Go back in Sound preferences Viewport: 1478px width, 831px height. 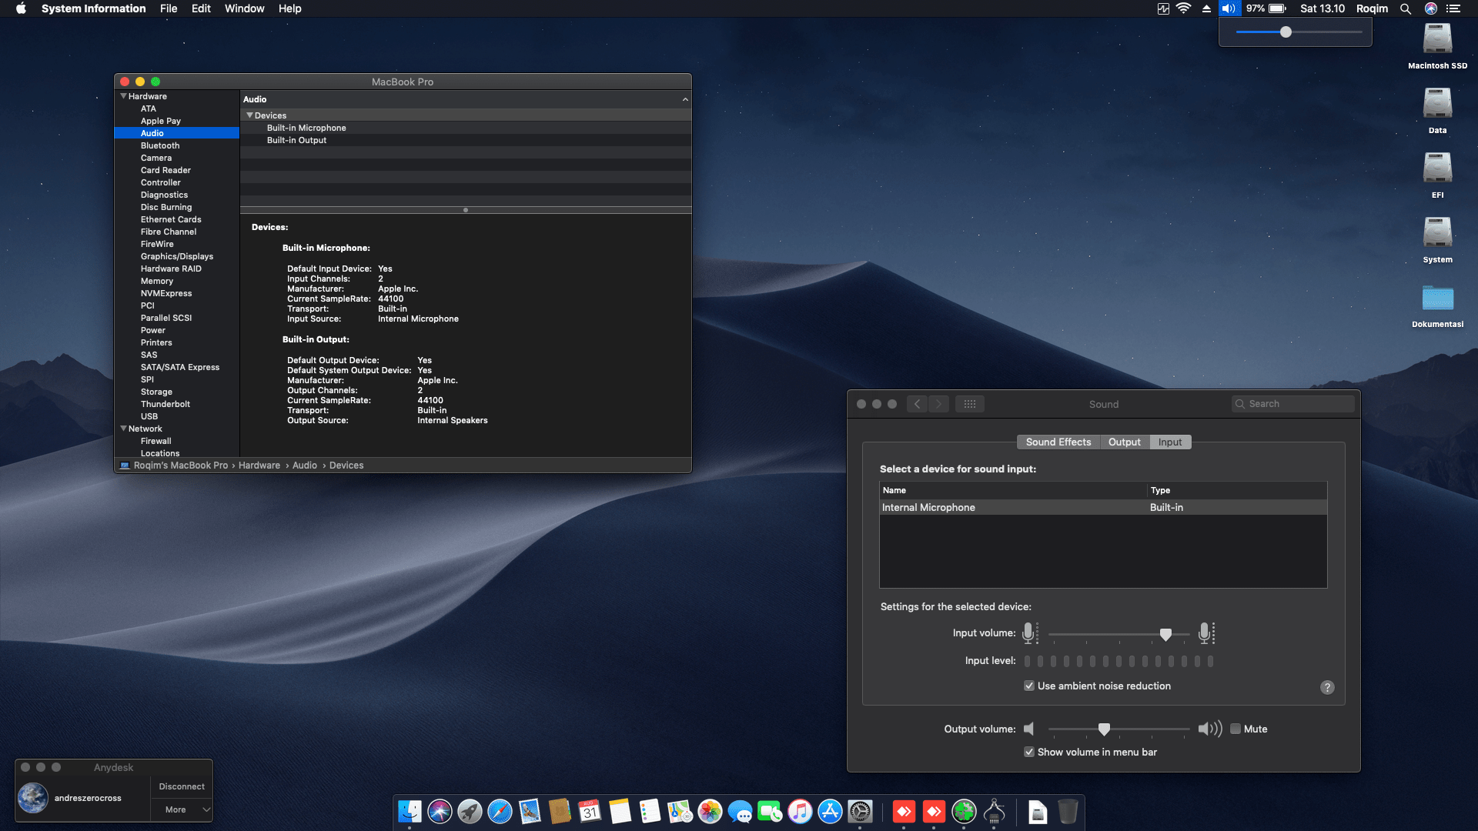[x=917, y=404]
